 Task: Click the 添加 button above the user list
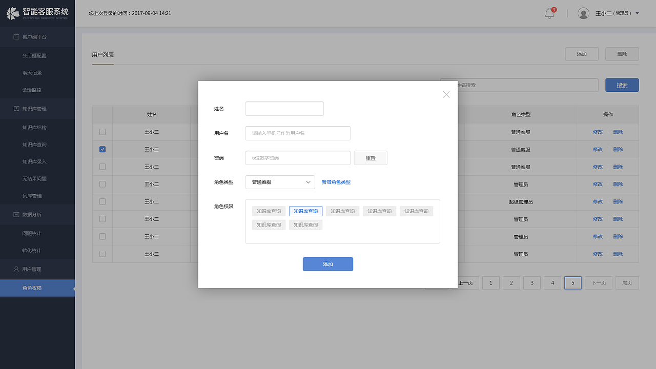[x=582, y=54]
